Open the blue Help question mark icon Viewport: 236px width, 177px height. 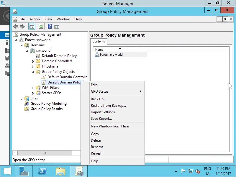[x=50, y=27]
